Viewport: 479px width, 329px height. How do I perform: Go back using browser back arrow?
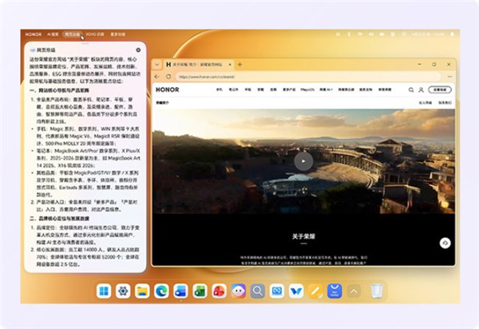[x=157, y=77]
